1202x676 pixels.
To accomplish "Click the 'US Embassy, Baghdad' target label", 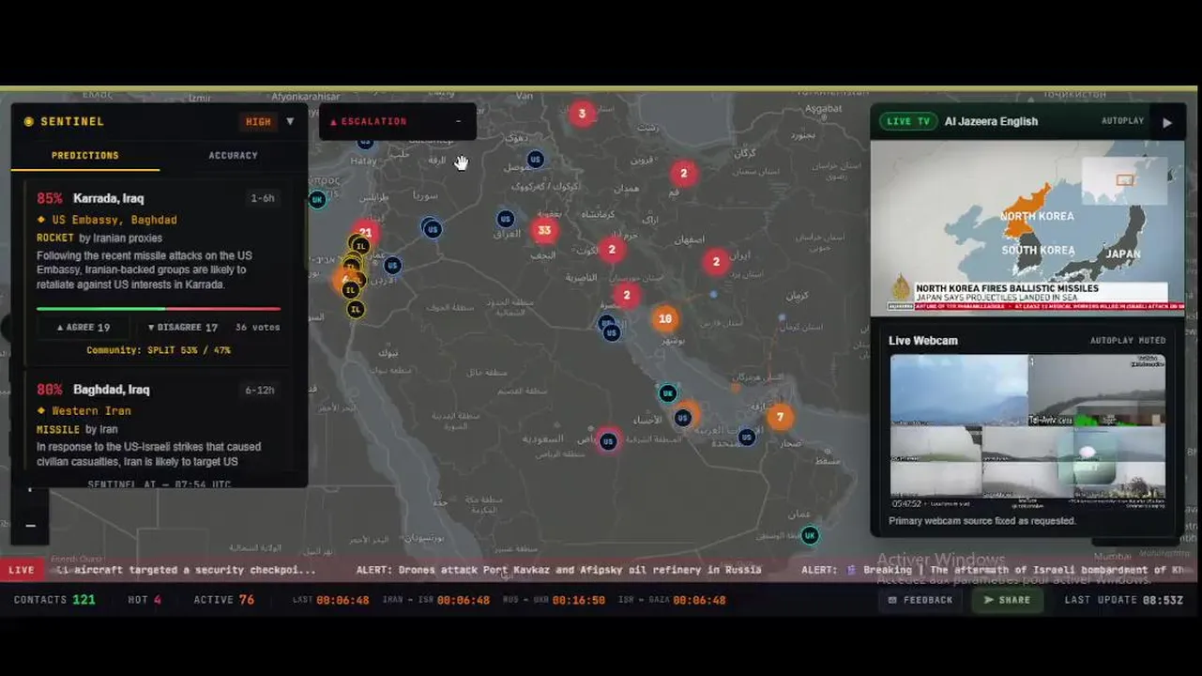I will 114,220.
